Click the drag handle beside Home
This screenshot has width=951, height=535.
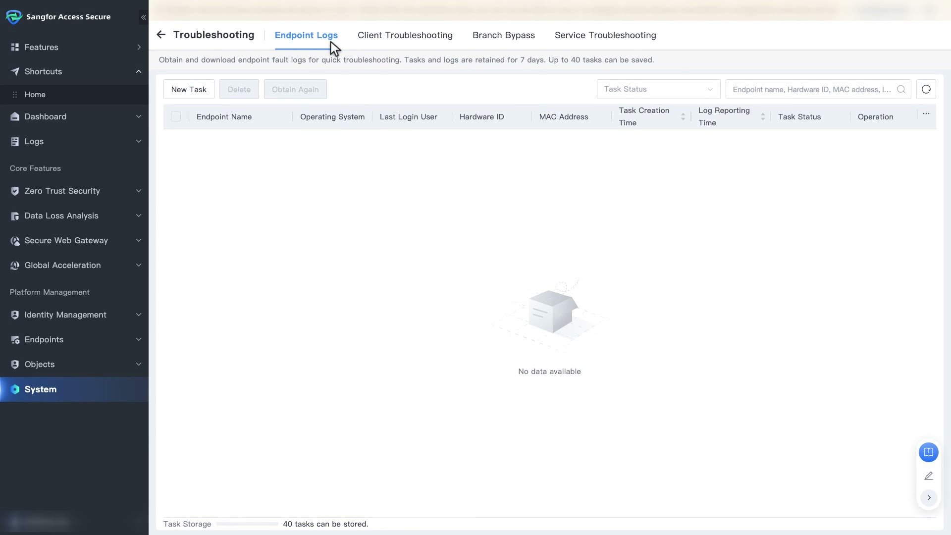tap(15, 95)
